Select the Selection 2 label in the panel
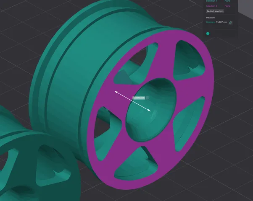Image resolution: width=253 pixels, height=201 pixels. (x=211, y=6)
